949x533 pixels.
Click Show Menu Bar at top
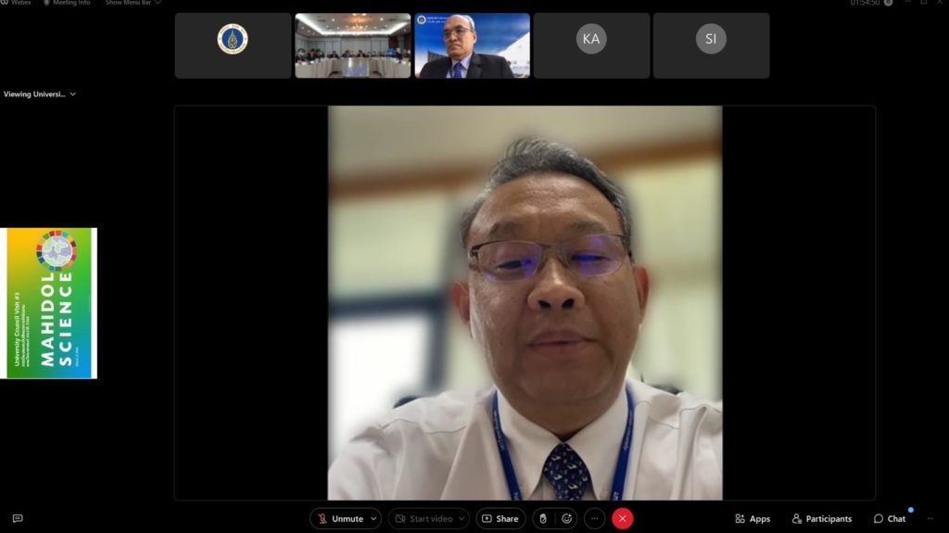tap(133, 3)
